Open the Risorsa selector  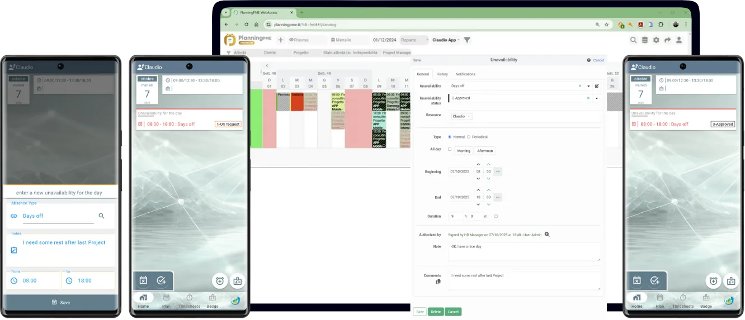point(307,40)
